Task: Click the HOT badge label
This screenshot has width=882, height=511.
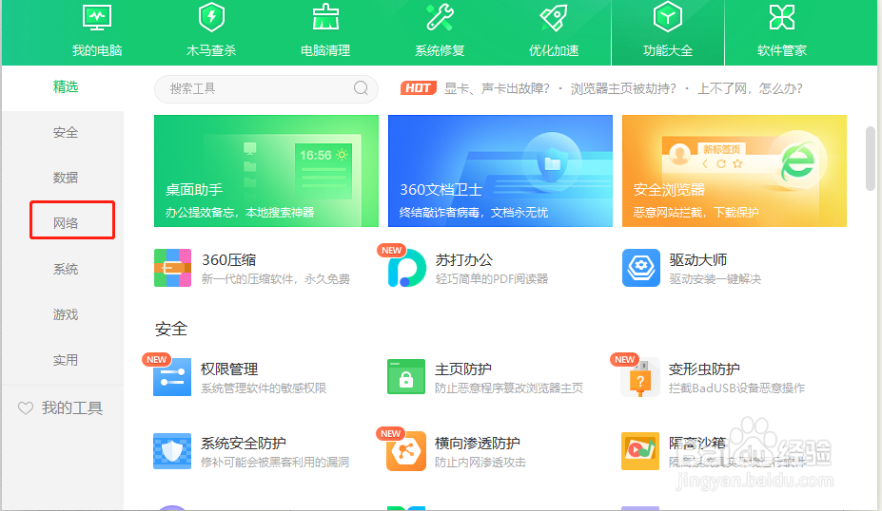Action: click(419, 88)
